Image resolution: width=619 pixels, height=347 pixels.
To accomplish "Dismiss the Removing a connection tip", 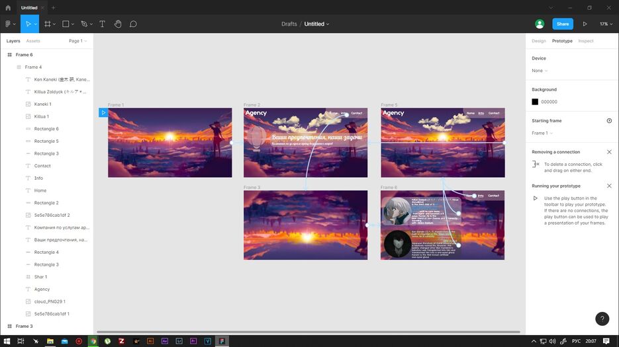I will pos(609,152).
